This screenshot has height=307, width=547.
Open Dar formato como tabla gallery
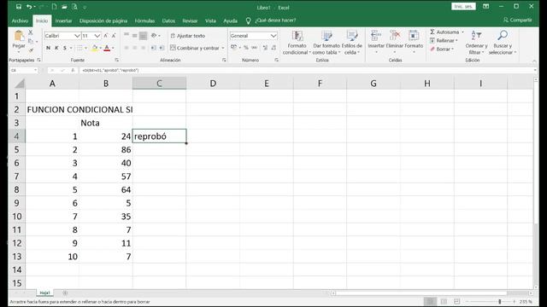coord(326,43)
